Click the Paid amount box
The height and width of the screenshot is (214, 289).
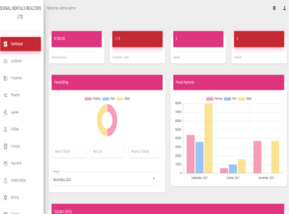[107, 152]
